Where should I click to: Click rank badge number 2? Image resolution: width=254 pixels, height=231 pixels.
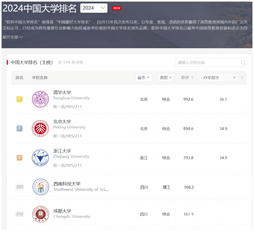19,129
